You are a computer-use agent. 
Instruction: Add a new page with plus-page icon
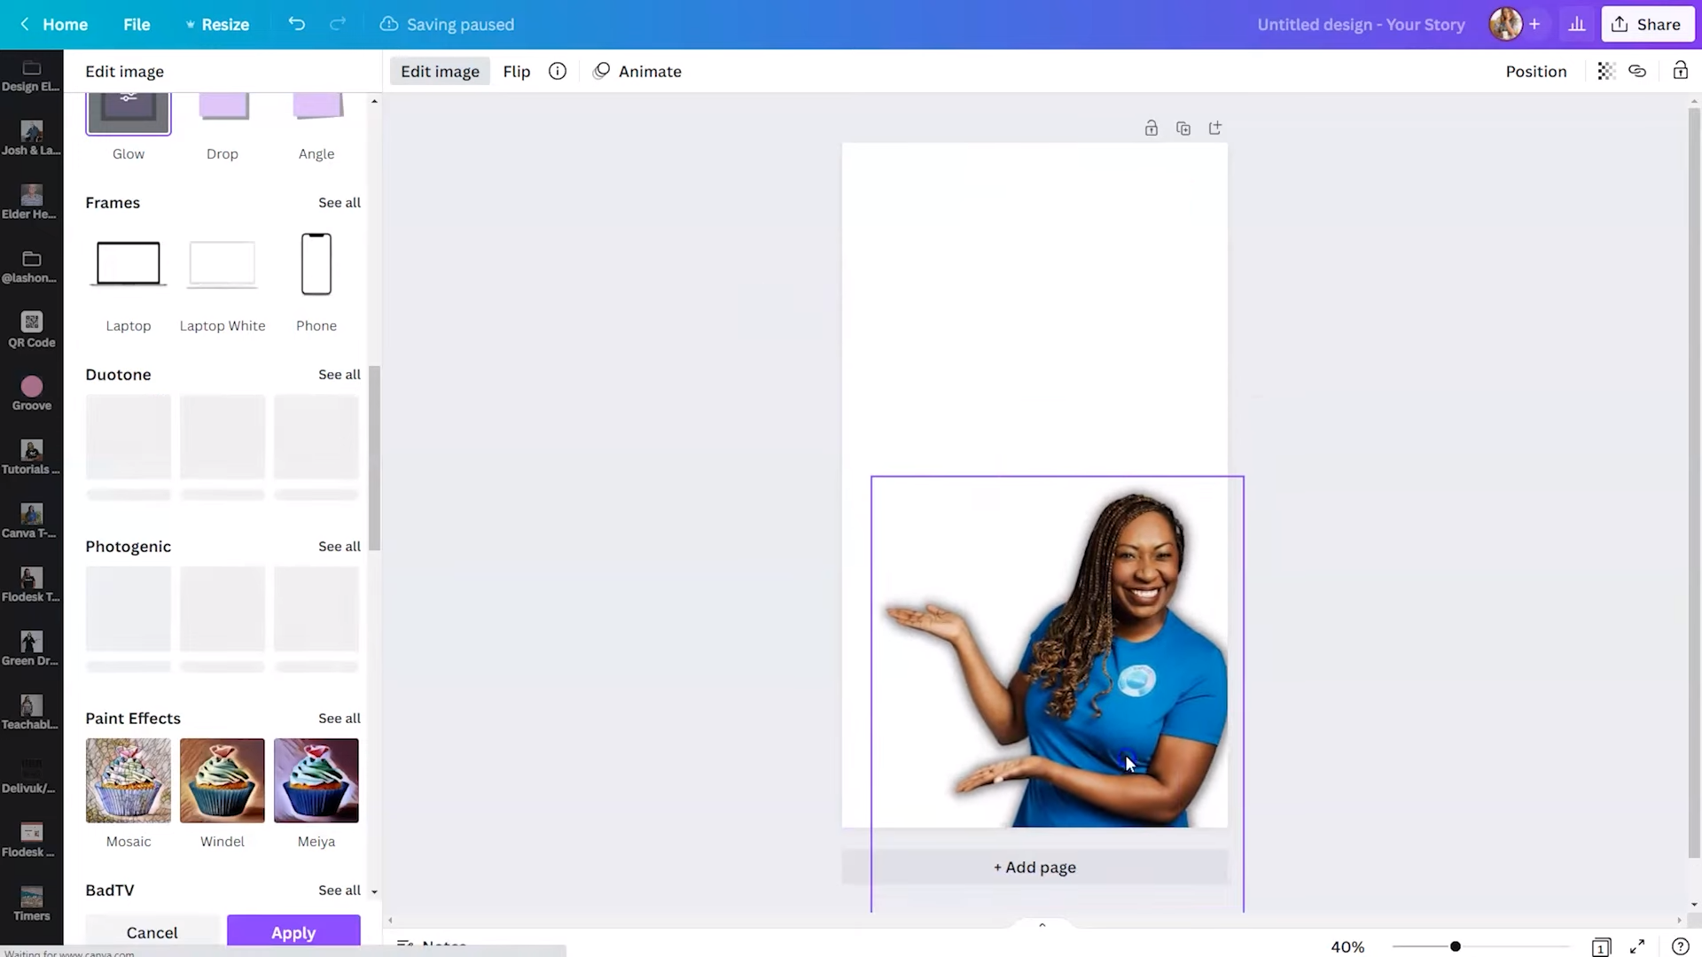pyautogui.click(x=1215, y=128)
